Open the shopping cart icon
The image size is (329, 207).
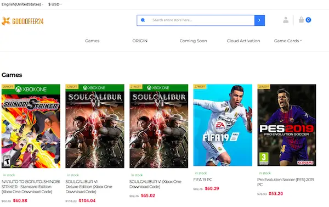(x=301, y=20)
